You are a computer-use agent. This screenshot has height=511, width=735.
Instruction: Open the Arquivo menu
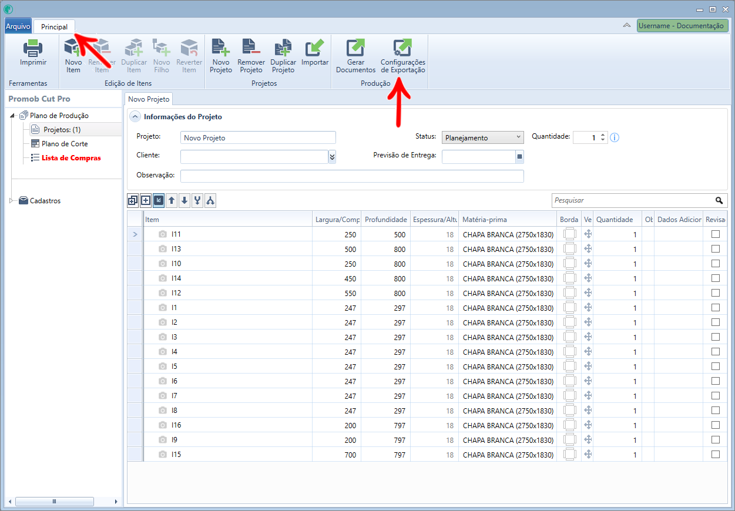(x=18, y=26)
